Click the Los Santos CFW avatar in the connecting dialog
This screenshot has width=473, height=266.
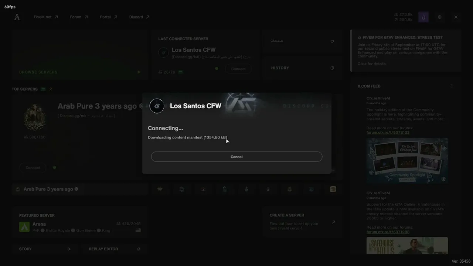pos(157,106)
